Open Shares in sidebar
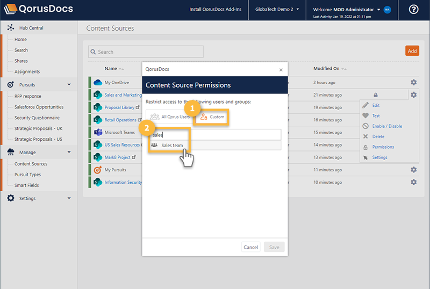430x289 pixels. [x=21, y=61]
